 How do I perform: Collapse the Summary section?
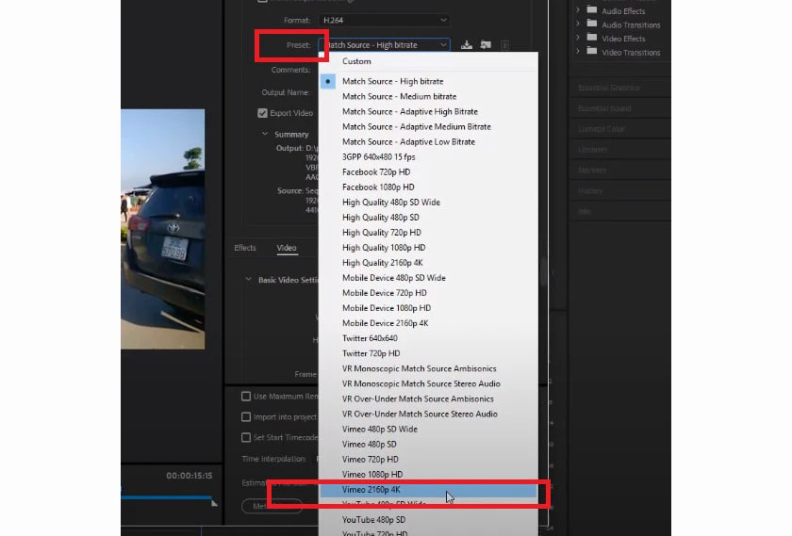click(265, 135)
